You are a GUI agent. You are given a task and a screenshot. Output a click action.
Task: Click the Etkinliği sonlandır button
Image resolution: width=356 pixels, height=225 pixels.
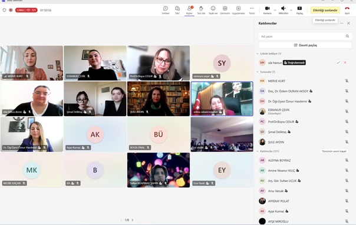pos(325,10)
